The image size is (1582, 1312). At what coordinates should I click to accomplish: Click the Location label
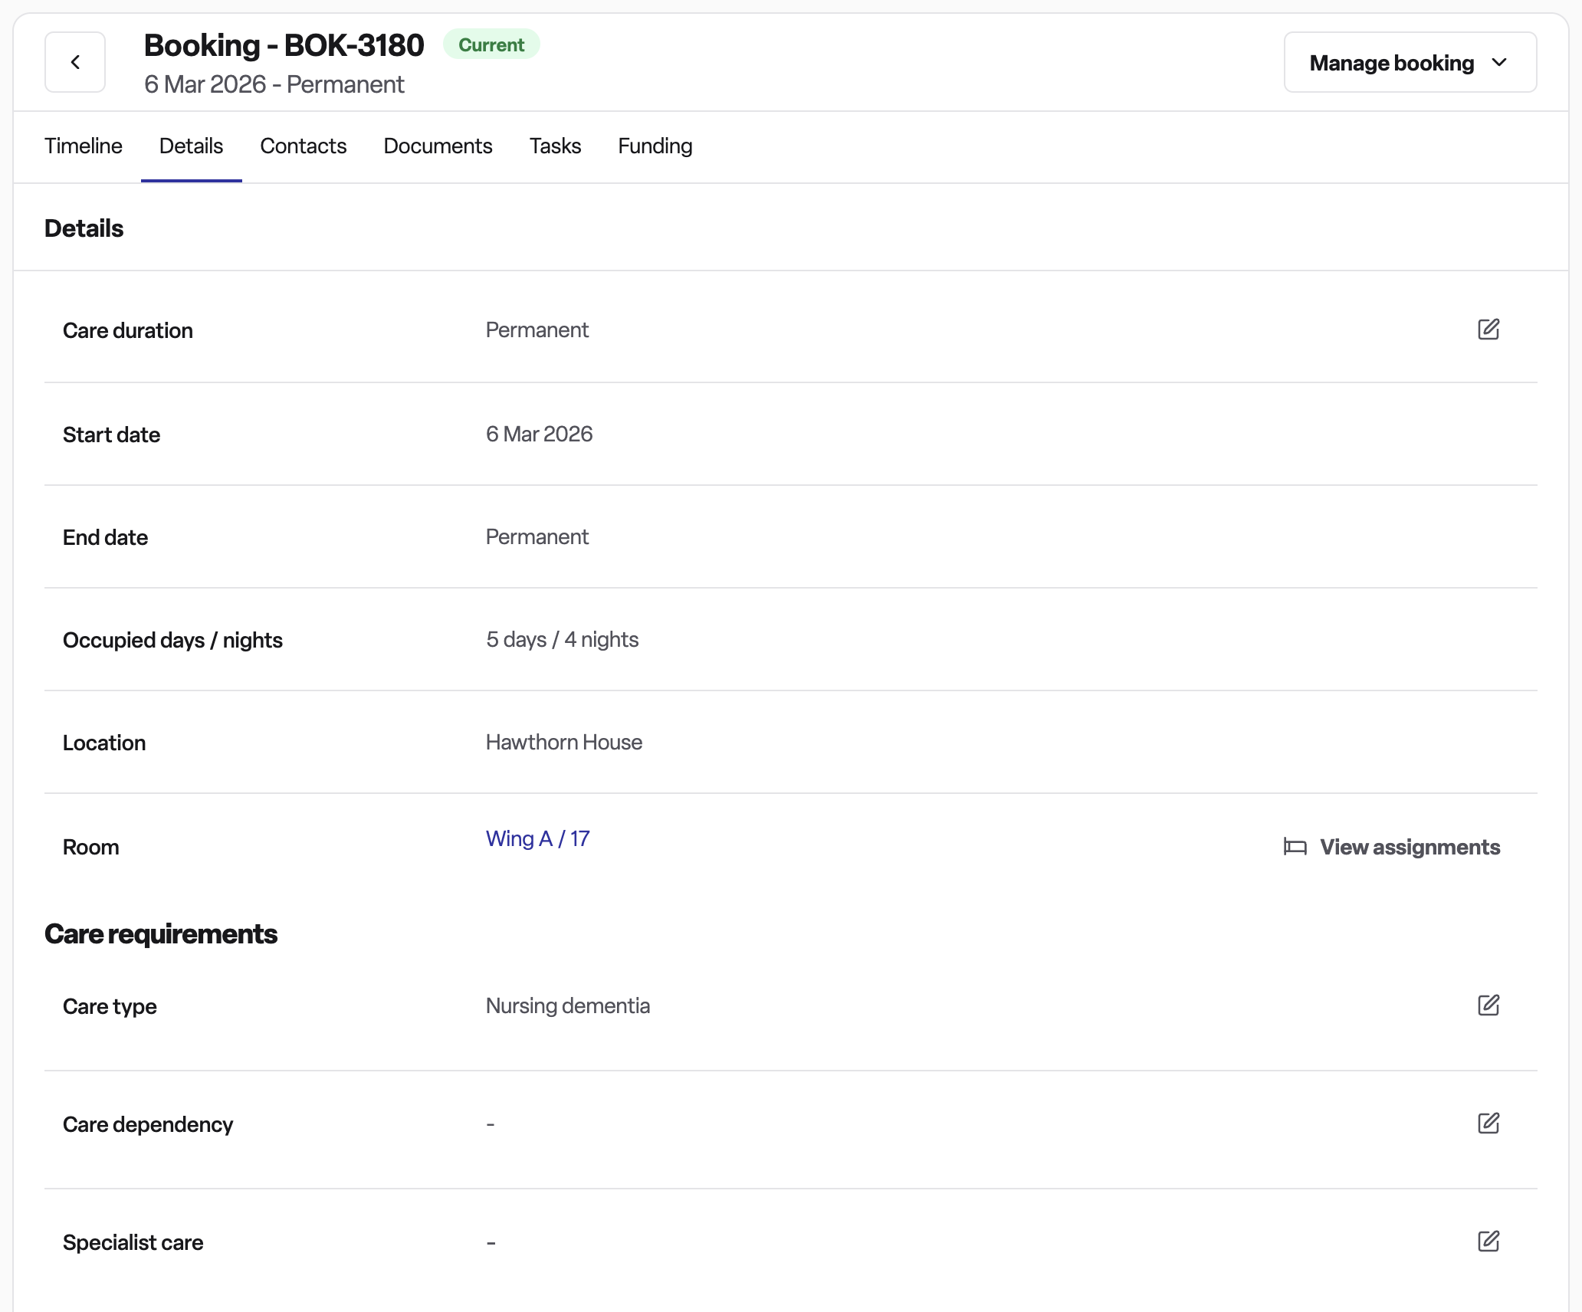point(104,743)
